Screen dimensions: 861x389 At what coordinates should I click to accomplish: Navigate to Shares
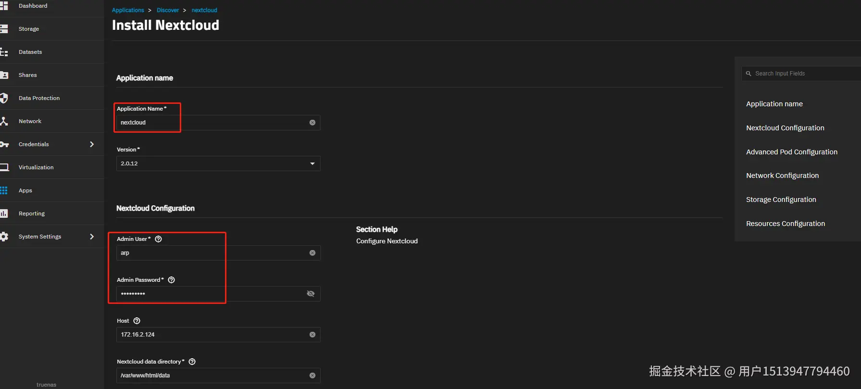pyautogui.click(x=28, y=75)
